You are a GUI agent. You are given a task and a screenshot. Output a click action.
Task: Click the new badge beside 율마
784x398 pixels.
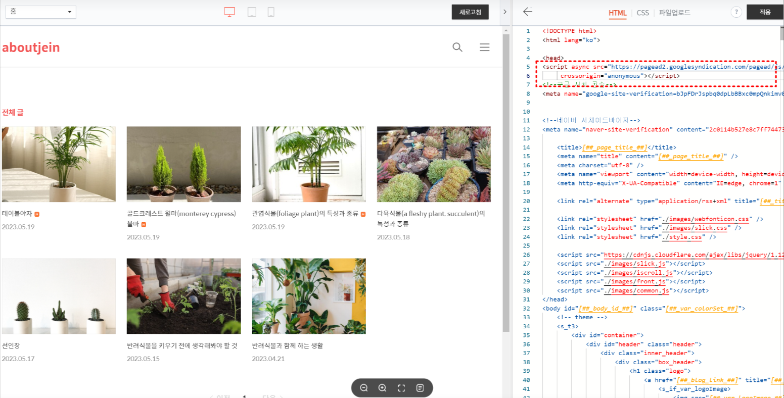pos(144,224)
